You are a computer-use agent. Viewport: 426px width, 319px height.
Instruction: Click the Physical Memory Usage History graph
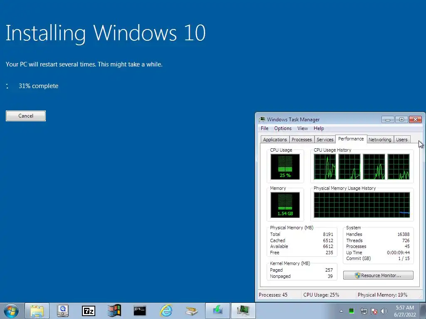pos(362,205)
